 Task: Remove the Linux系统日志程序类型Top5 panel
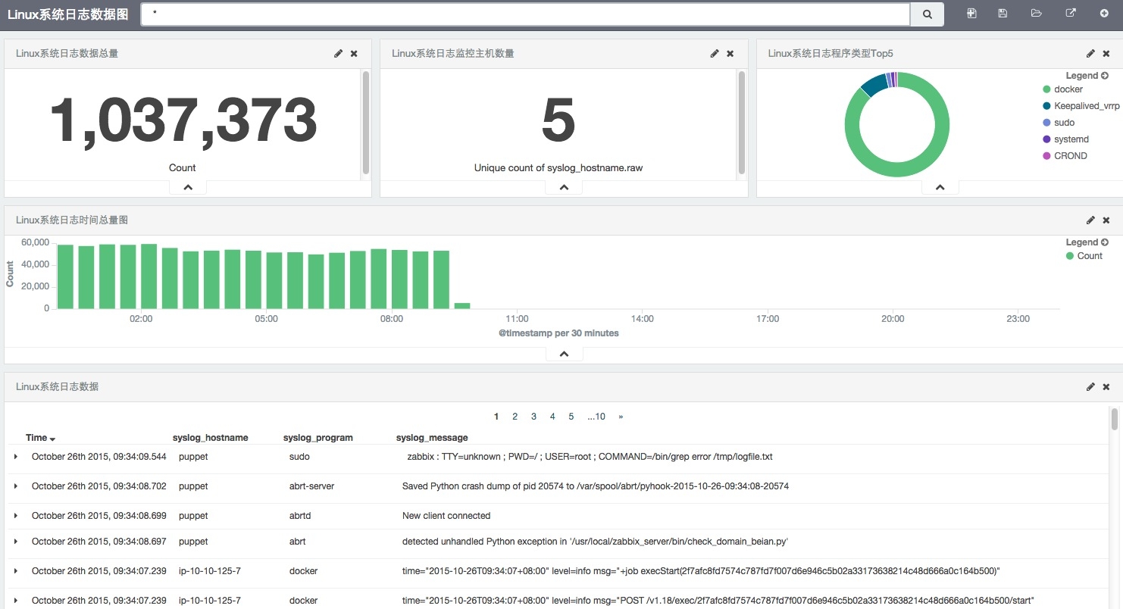point(1106,54)
